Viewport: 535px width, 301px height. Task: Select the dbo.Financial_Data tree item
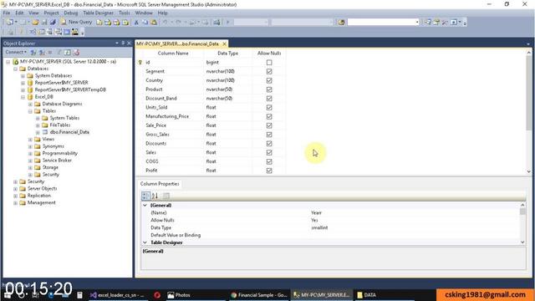tap(69, 132)
